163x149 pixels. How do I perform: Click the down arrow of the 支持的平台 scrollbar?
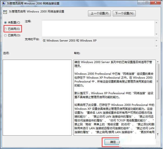157,46
